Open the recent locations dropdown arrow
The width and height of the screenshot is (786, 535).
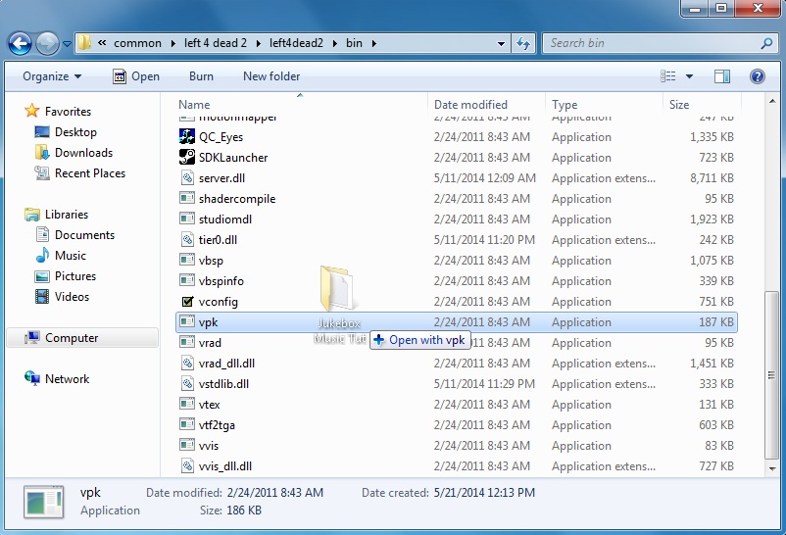click(67, 44)
